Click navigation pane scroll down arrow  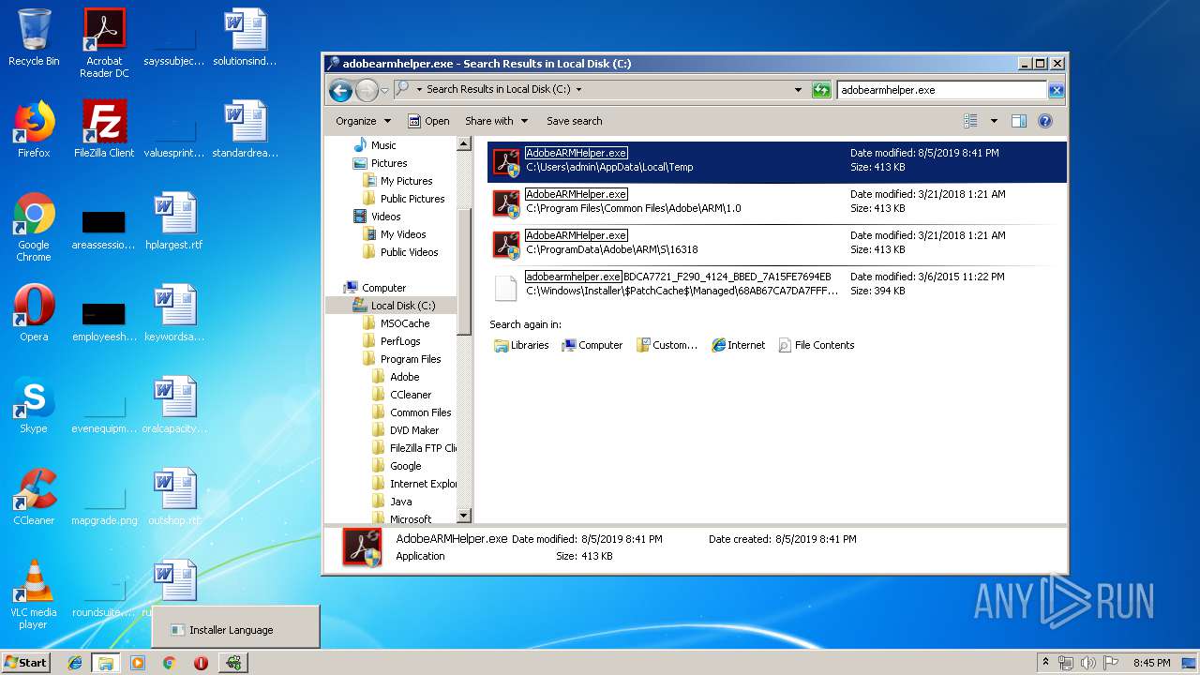[x=463, y=516]
